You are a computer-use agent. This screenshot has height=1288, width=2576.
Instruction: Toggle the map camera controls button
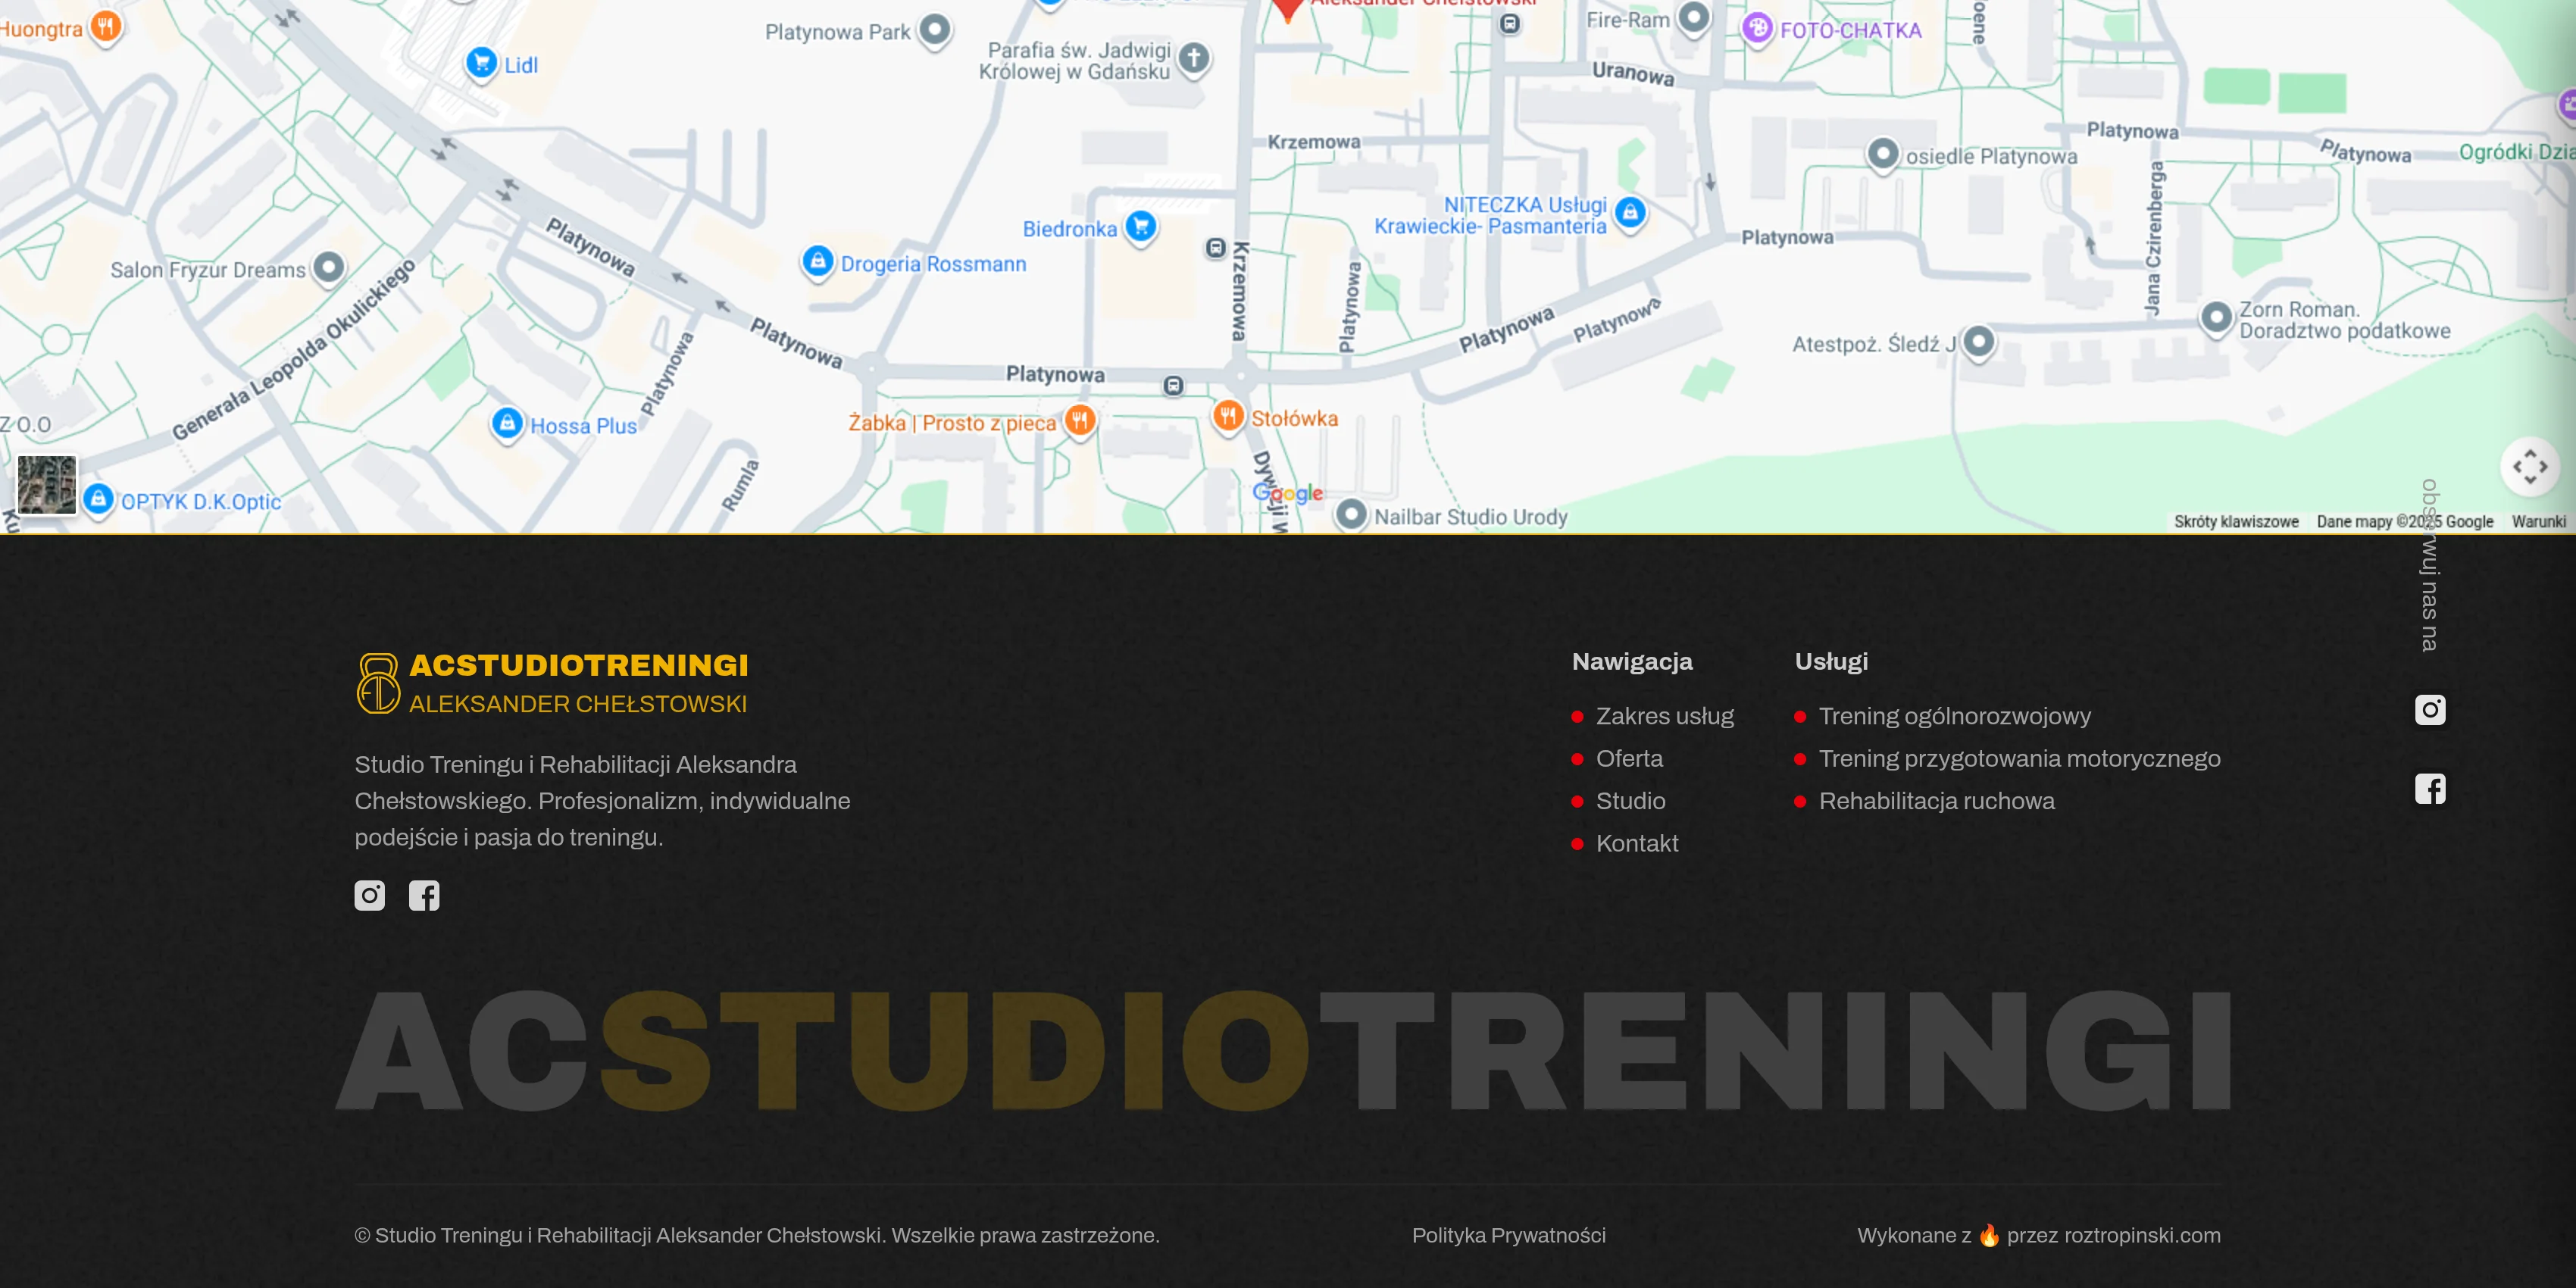2529,466
